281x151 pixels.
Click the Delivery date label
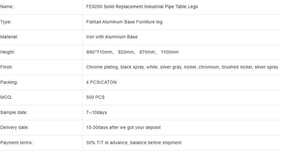coord(14,128)
